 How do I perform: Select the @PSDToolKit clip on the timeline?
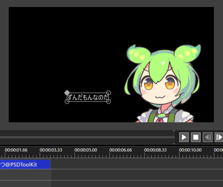coord(24,164)
